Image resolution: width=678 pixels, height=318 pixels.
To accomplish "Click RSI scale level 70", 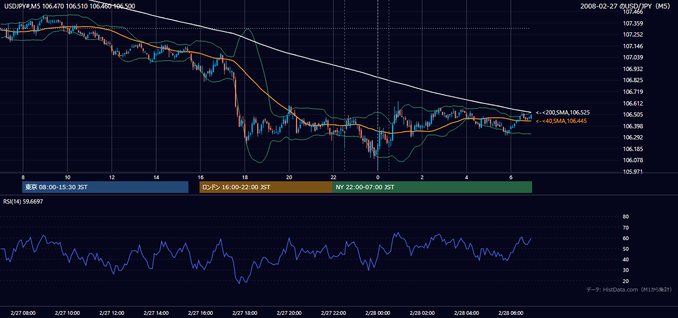I will 625,227.
